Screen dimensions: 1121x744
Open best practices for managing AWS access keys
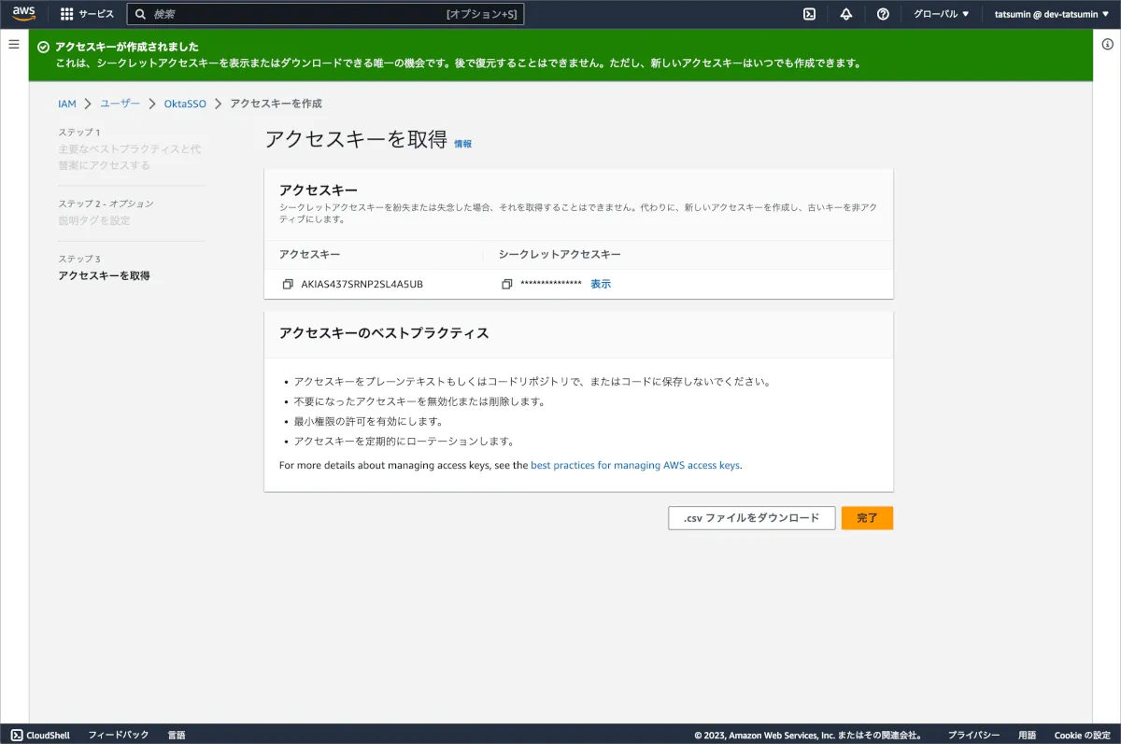pyautogui.click(x=635, y=465)
